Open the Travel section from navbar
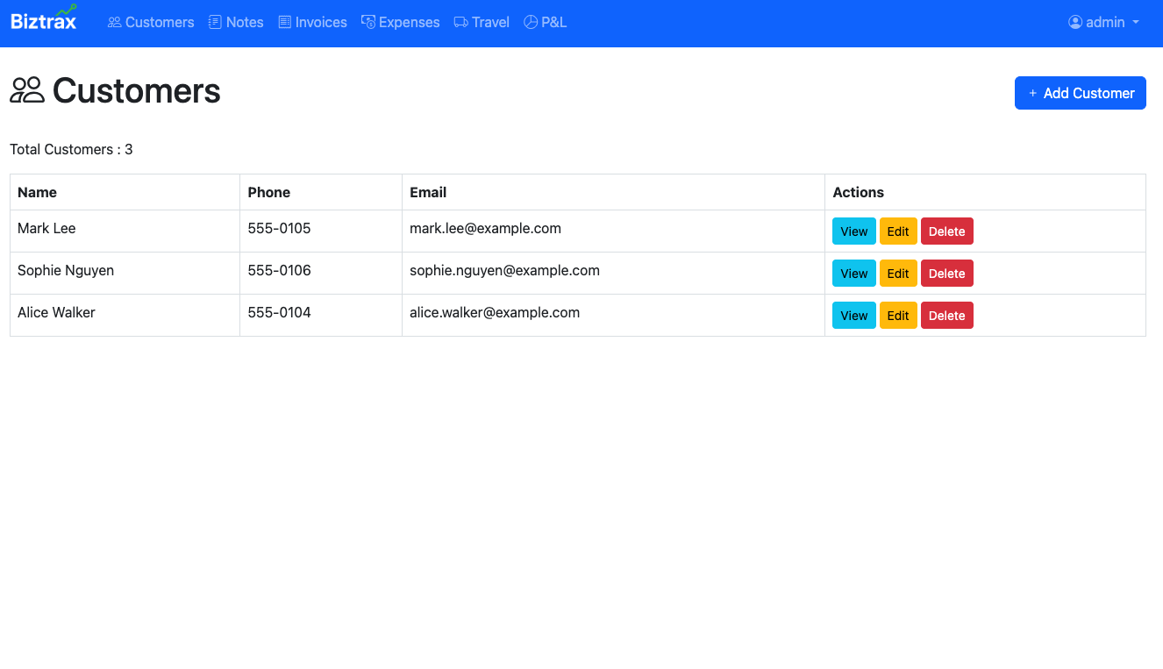The image size is (1163, 669). tap(481, 22)
